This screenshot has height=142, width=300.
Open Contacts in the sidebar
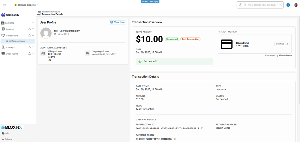9,23
